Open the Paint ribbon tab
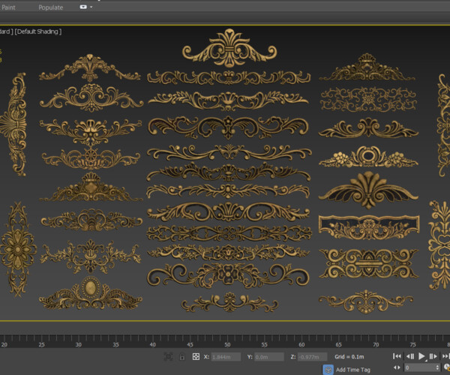This screenshot has width=450, height=375. [7, 7]
